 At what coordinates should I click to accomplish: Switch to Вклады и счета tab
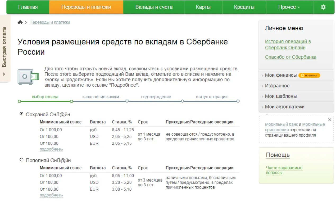coord(154,7)
